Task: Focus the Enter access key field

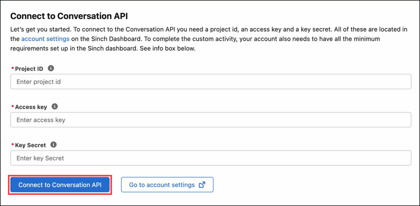Action: (x=211, y=120)
